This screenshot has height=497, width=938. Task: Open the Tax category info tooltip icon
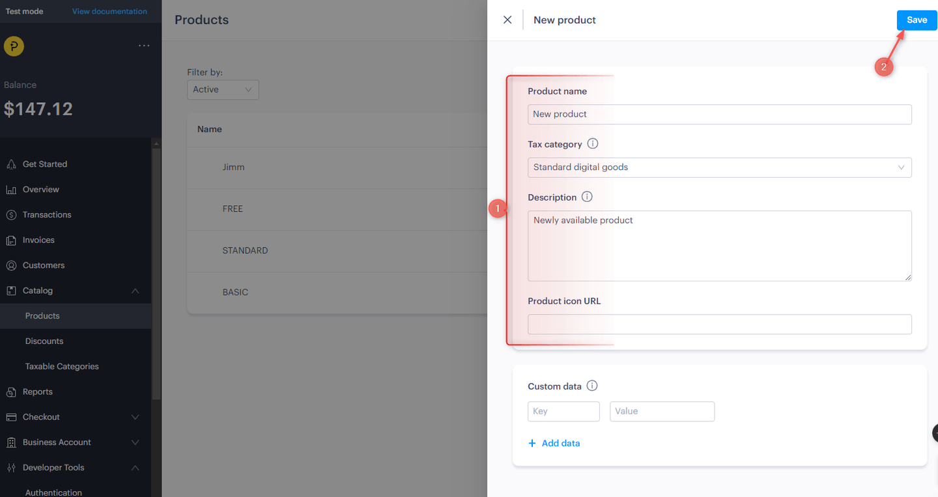coord(592,143)
